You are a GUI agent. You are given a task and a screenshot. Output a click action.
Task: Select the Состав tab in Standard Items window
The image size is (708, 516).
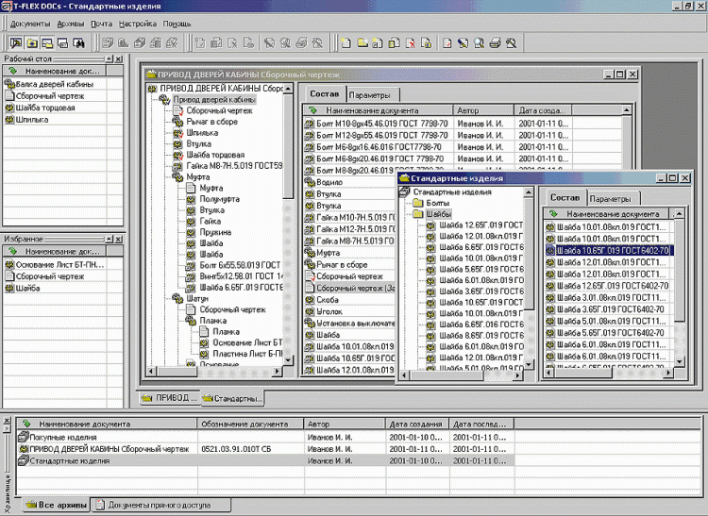565,197
